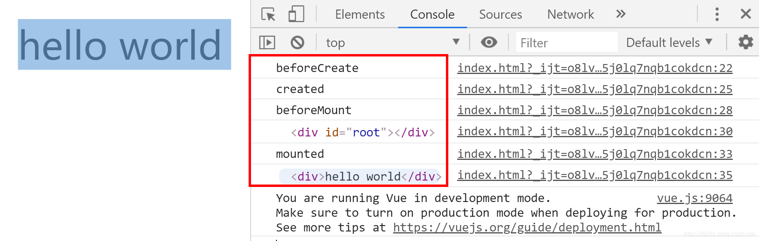Screen dimensions: 759x241
Task: Open the Default levels dropdown
Action: pos(669,42)
